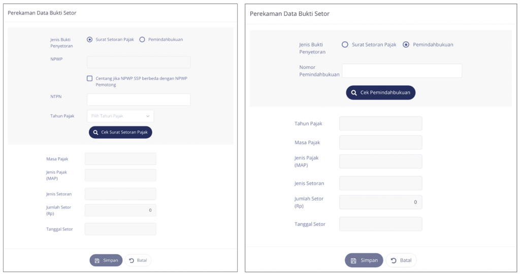Click the floppy disk icon in the left form's Simpan
Image resolution: width=520 pixels, height=274 pixels.
click(x=97, y=260)
